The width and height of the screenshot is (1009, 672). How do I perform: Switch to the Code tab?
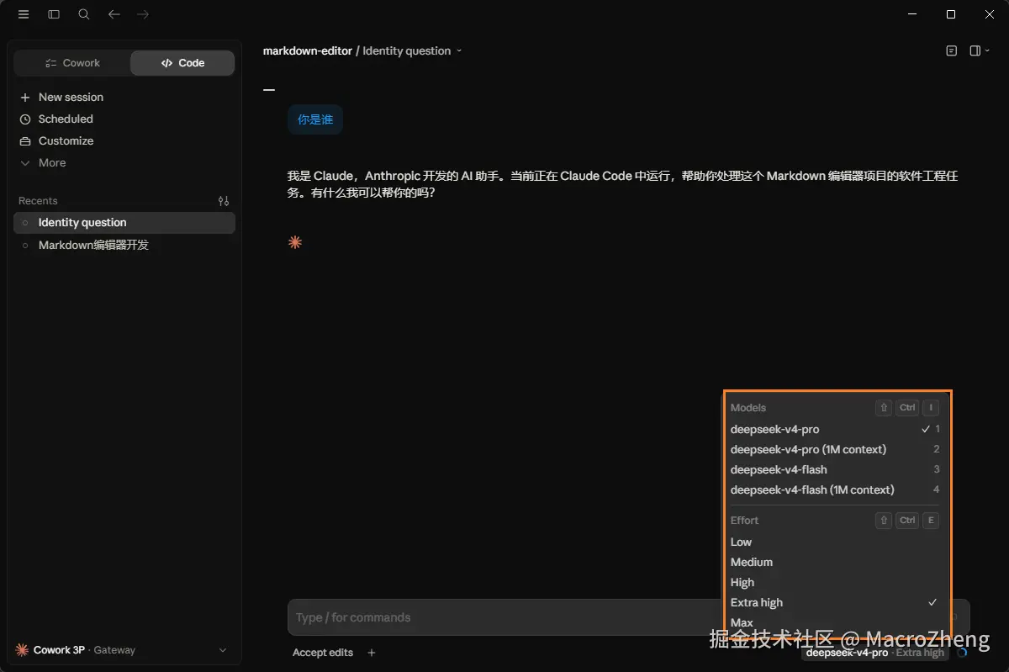point(182,63)
